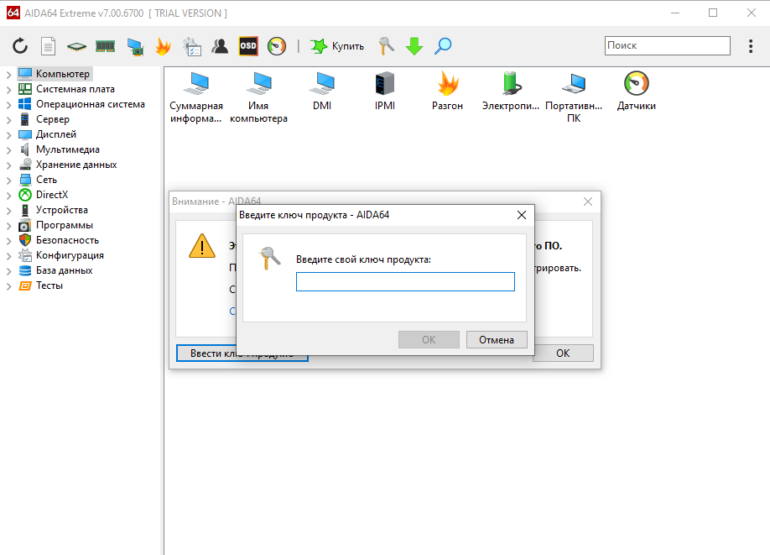Select Операционная система tree item
770x555 pixels.
click(91, 104)
